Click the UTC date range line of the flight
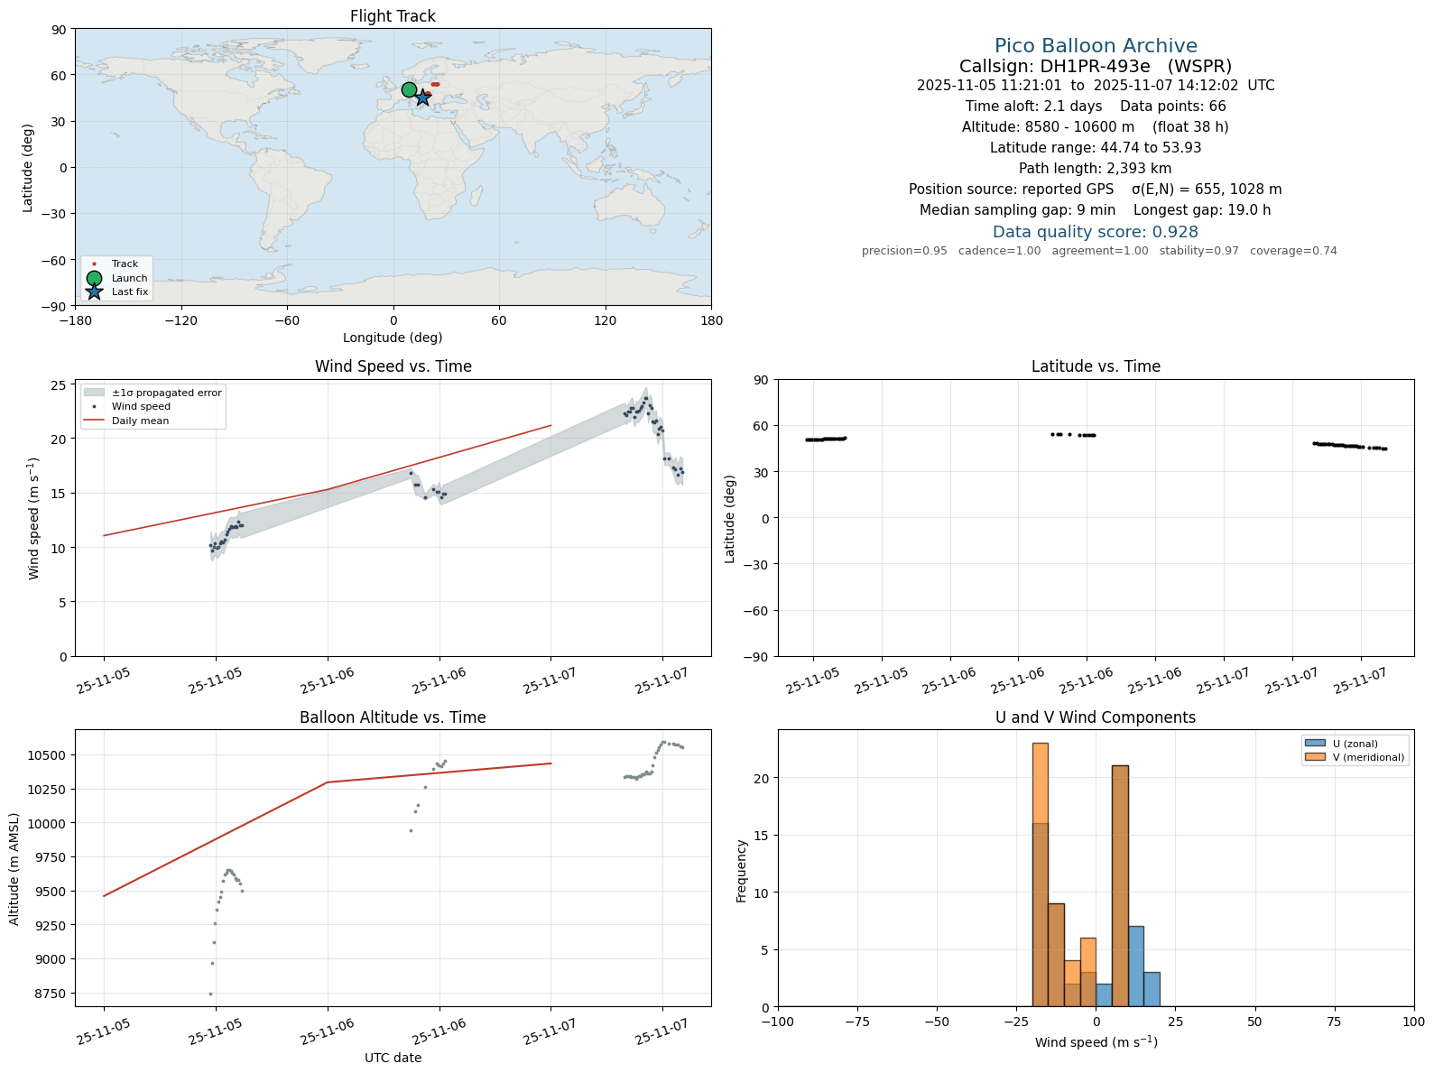The width and height of the screenshot is (1434, 1073). [1096, 86]
